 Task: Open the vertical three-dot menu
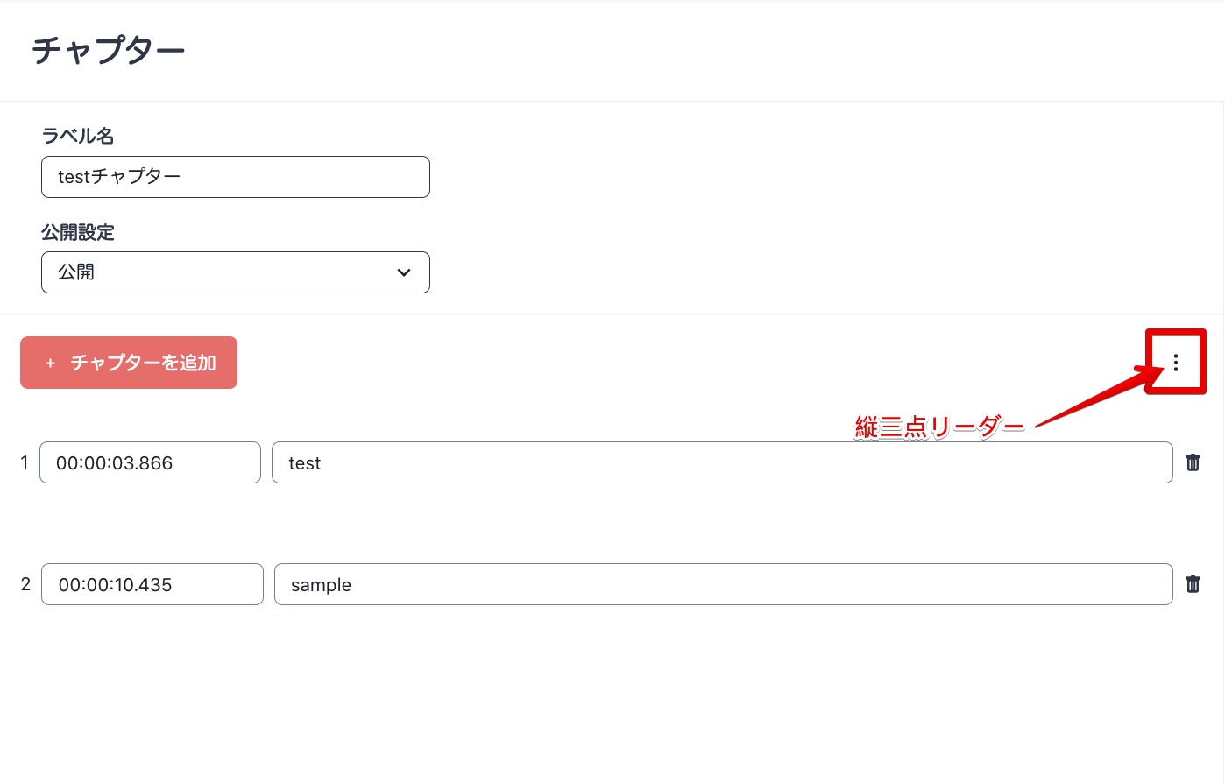tap(1175, 363)
